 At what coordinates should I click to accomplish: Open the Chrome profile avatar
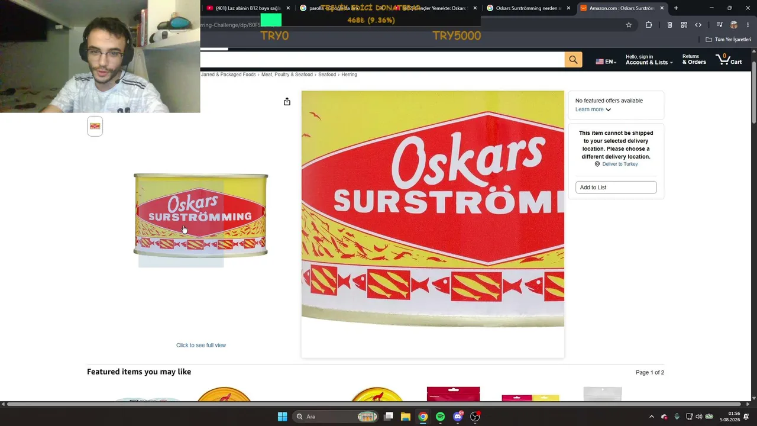point(734,25)
